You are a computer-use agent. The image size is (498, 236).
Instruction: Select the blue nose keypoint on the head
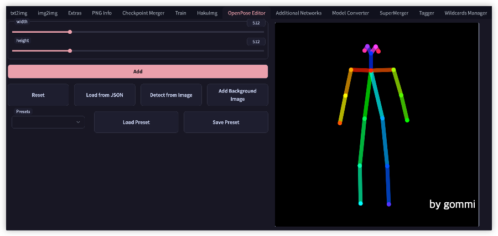pyautogui.click(x=371, y=53)
